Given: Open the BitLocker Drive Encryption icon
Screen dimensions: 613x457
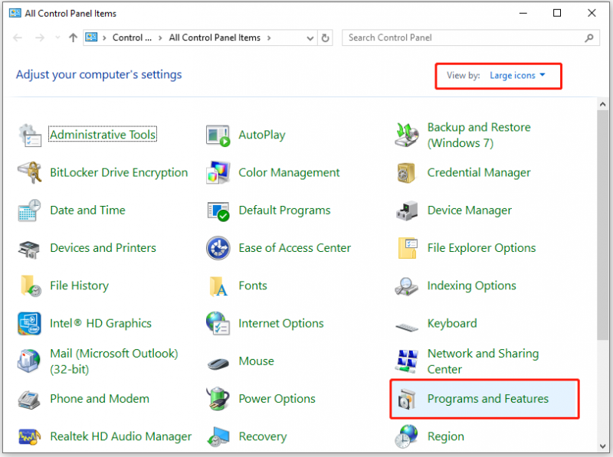Looking at the screenshot, I should [x=29, y=173].
